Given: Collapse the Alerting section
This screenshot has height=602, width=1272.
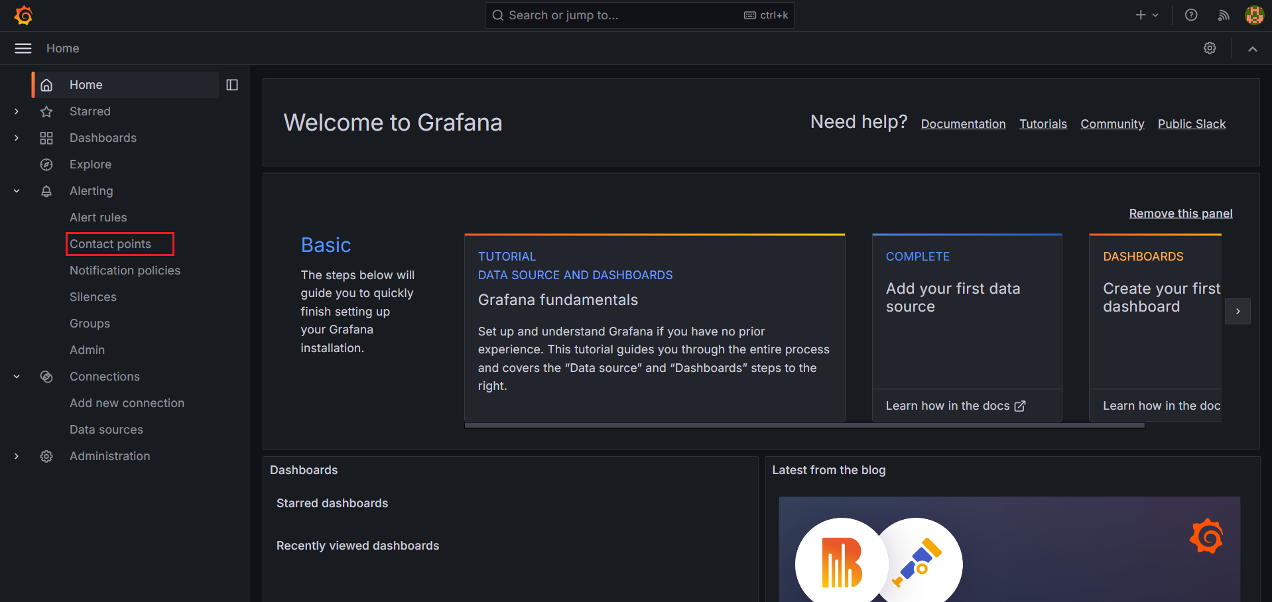Looking at the screenshot, I should coord(16,190).
